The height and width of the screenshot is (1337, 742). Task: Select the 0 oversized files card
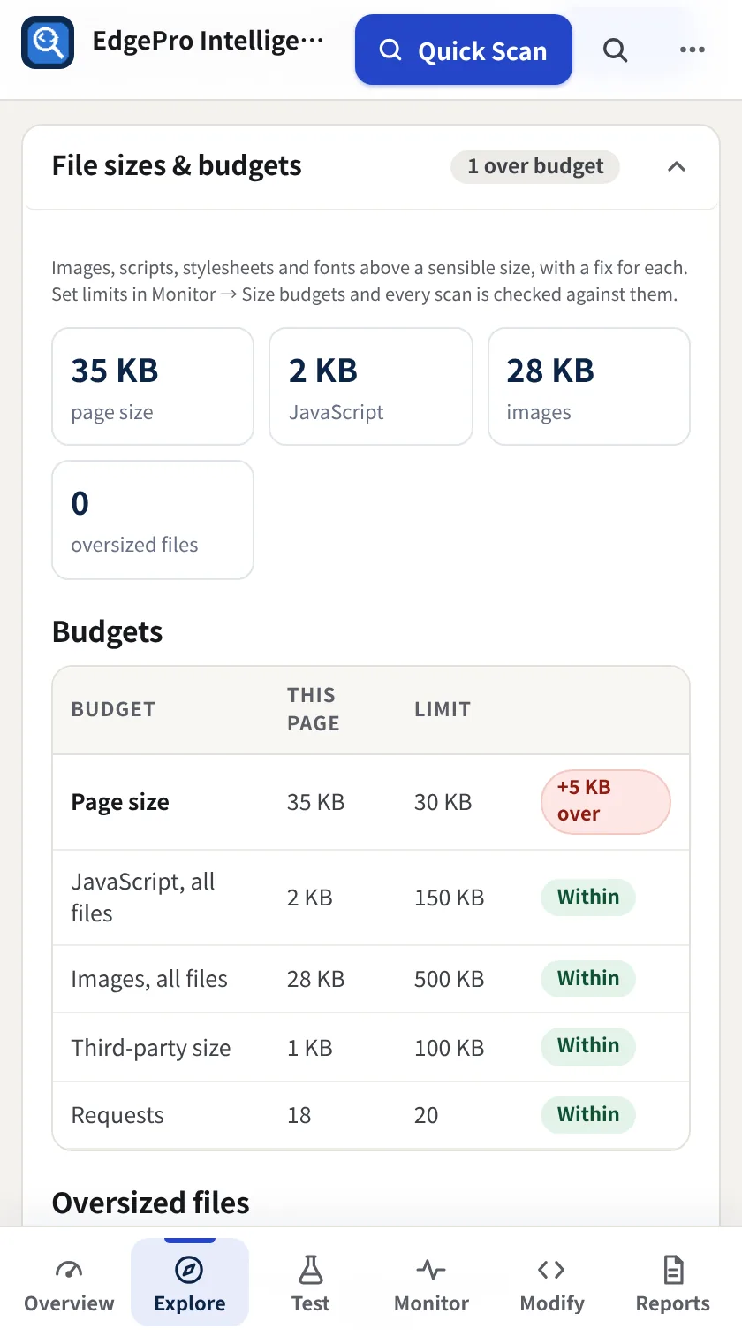point(153,520)
